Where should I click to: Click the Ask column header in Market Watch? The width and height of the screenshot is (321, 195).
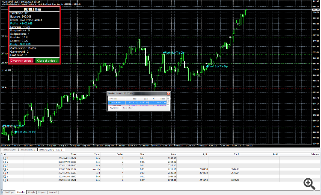pyautogui.click(x=146, y=99)
